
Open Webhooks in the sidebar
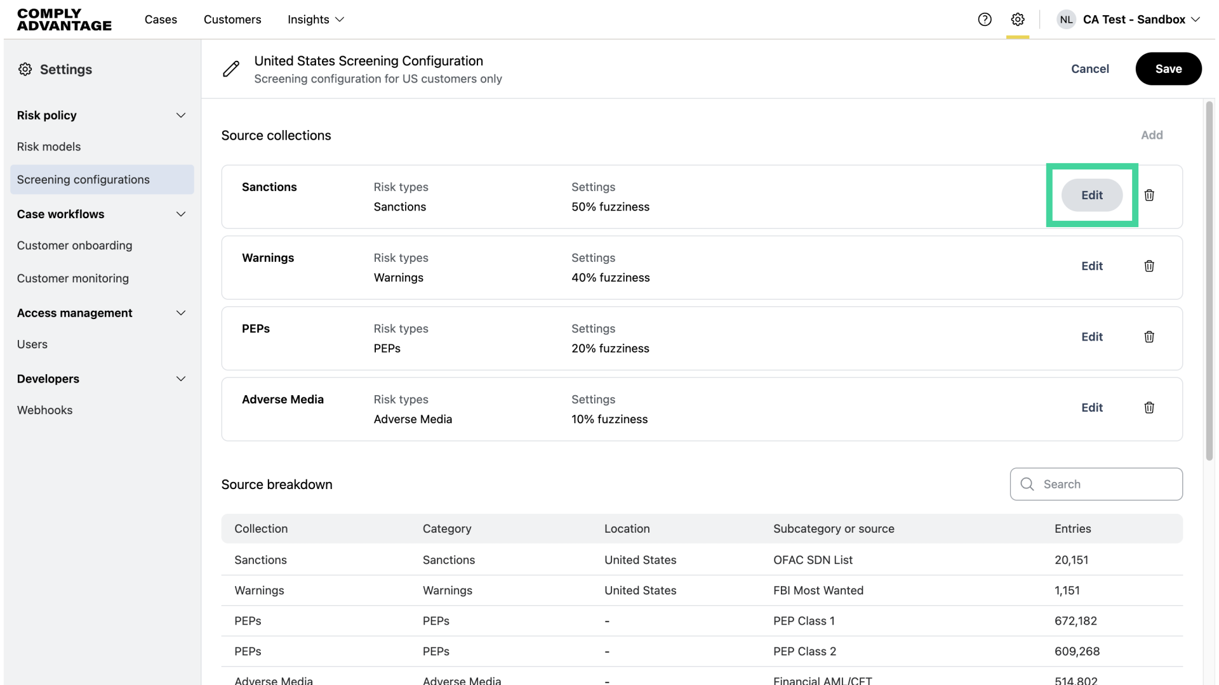coord(44,410)
